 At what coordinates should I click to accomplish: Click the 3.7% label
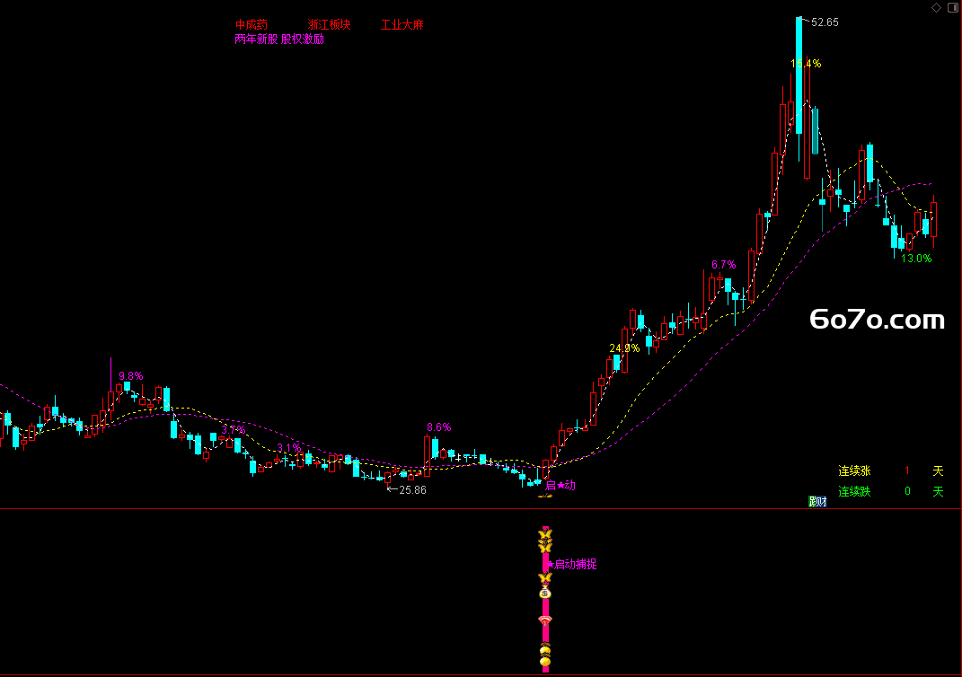pyautogui.click(x=234, y=430)
